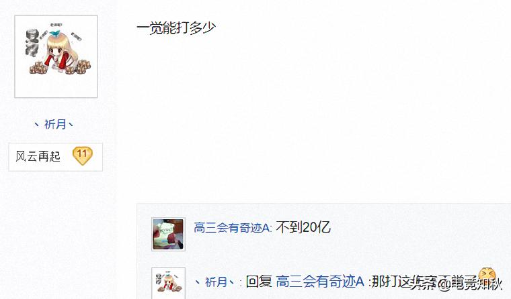Screen dimensions: 511x299
Task: Click the 头条@电竞知秋 watermark text
Action: click(x=456, y=285)
